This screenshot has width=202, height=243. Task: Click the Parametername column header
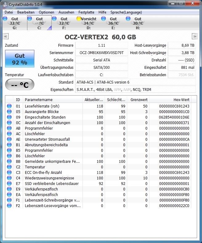click(53, 100)
